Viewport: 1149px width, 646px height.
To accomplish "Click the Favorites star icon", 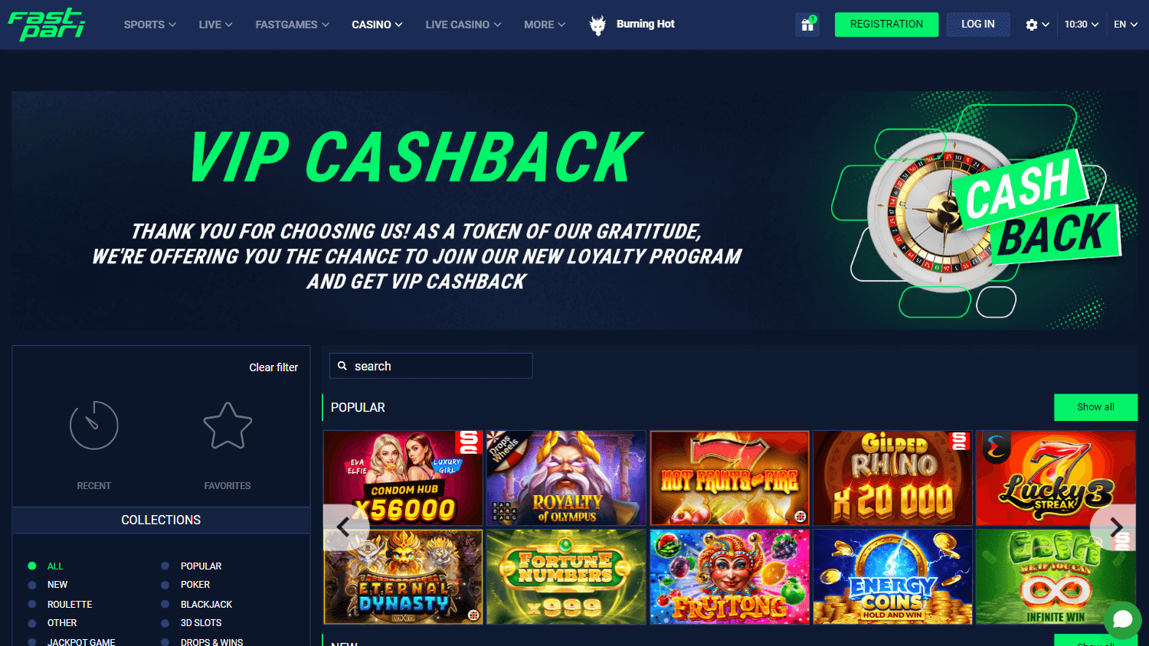I will pos(228,426).
